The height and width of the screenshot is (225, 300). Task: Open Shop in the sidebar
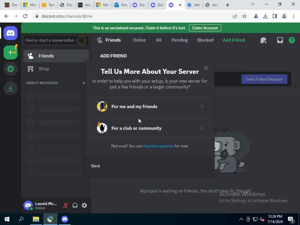57,69
